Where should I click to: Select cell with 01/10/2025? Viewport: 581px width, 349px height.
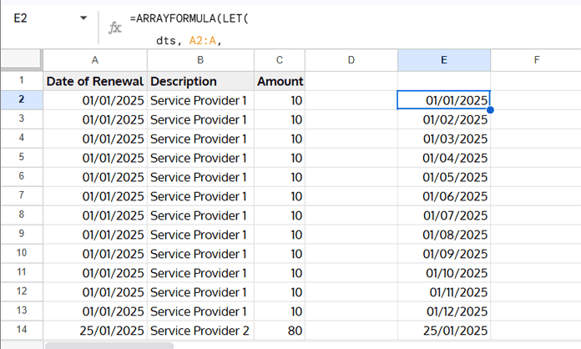[444, 273]
